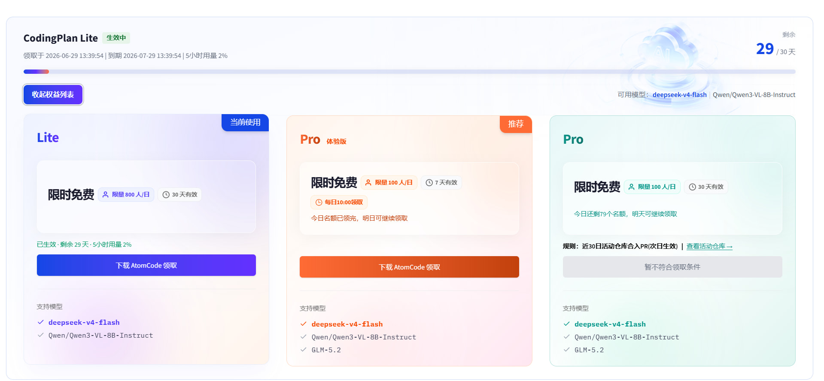824x381 pixels.
Task: Click the 规则：近30日活动仓库合入PR text
Action: coord(620,246)
